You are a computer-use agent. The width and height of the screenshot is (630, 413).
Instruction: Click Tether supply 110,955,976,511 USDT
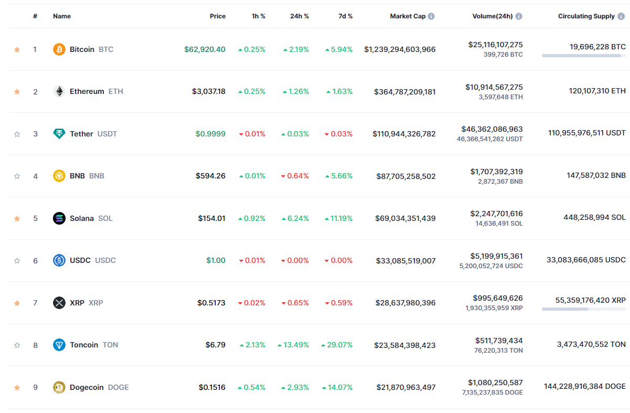pyautogui.click(x=587, y=133)
